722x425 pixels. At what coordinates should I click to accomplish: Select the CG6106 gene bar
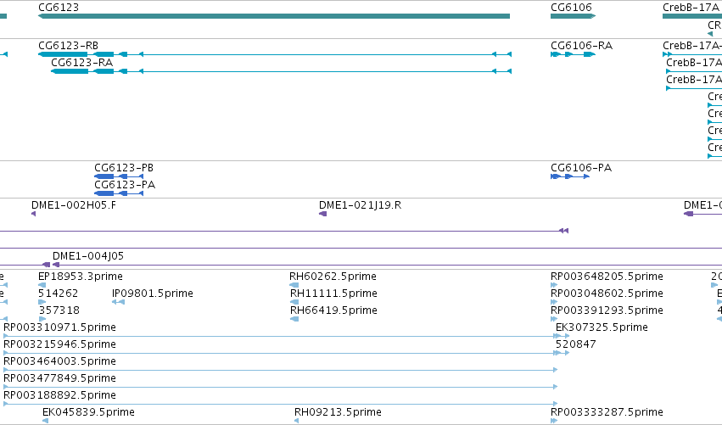point(574,16)
